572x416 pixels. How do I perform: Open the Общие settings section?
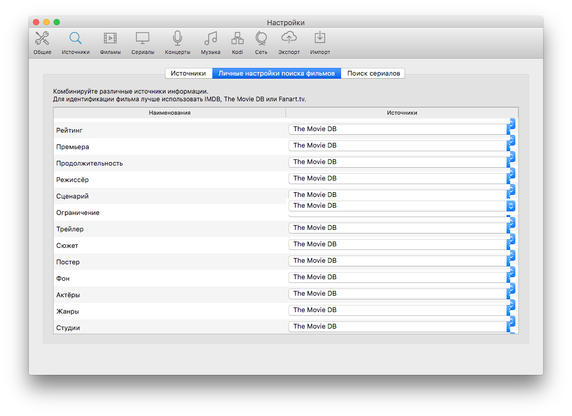[x=42, y=43]
